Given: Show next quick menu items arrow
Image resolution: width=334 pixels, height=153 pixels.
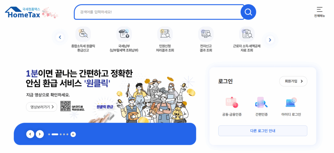Looking at the screenshot, I should pos(270,40).
